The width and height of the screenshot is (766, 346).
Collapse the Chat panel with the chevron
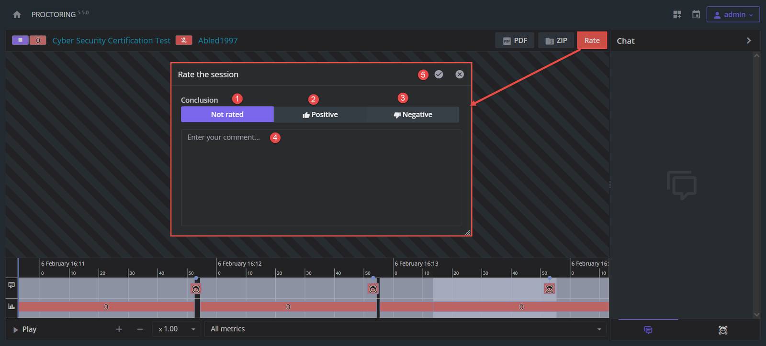(x=749, y=41)
